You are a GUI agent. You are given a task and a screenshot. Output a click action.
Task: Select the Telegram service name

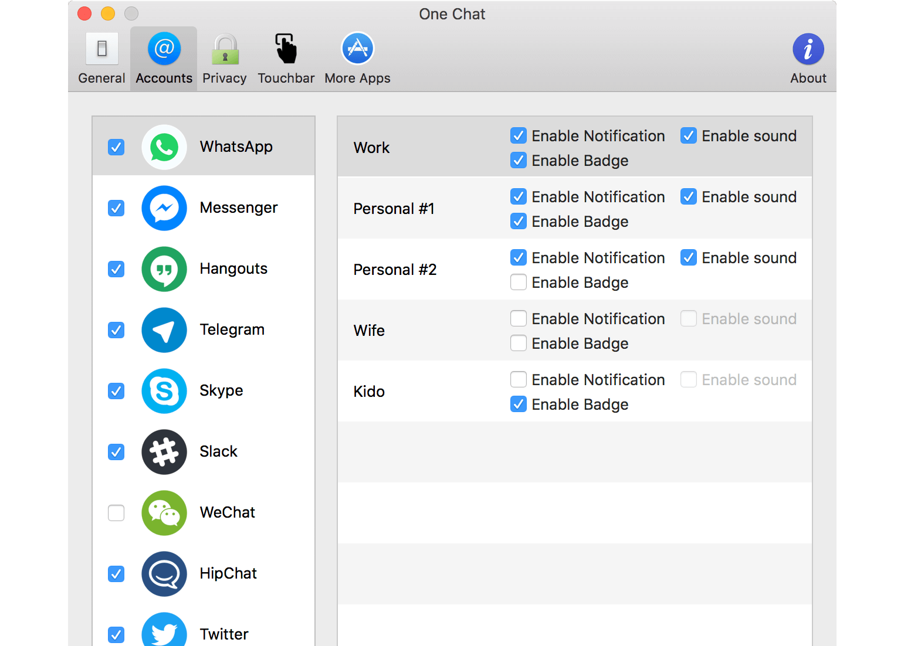(x=232, y=330)
